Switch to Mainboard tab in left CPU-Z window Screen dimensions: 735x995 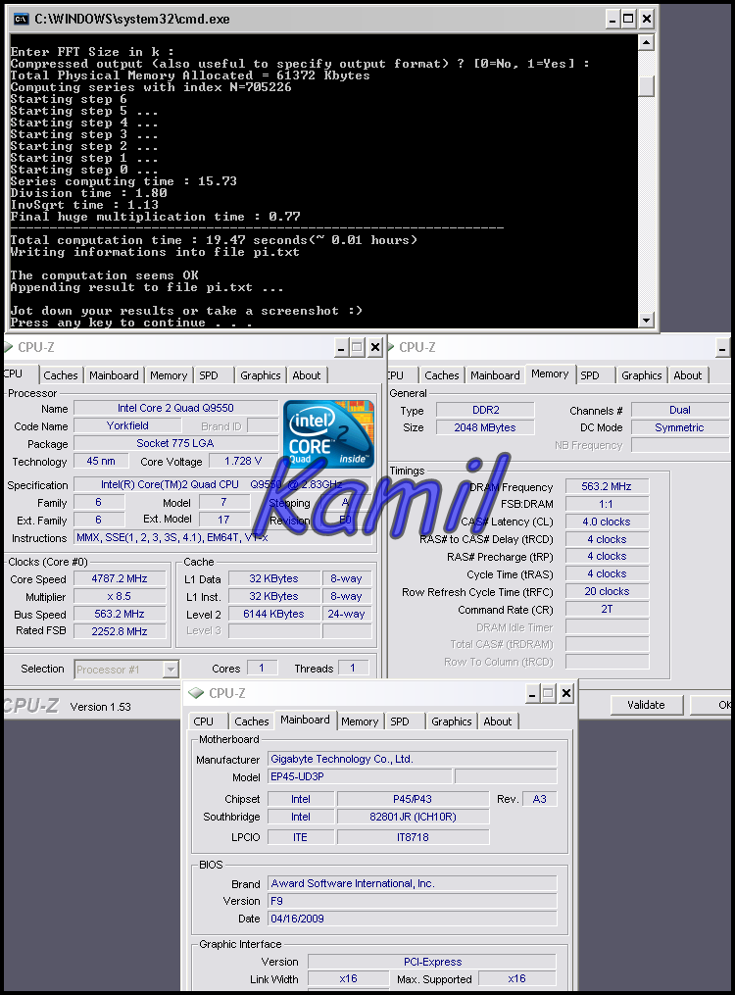[x=114, y=375]
